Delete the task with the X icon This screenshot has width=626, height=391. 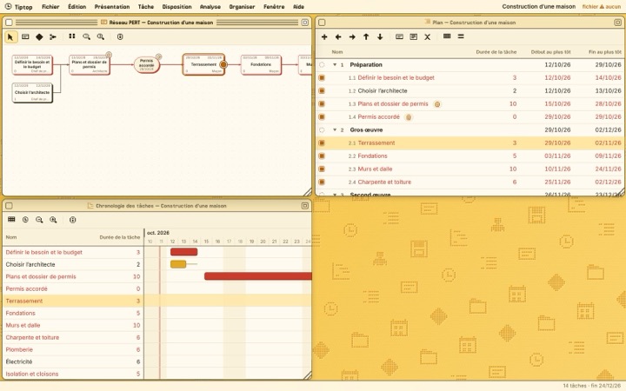click(427, 36)
